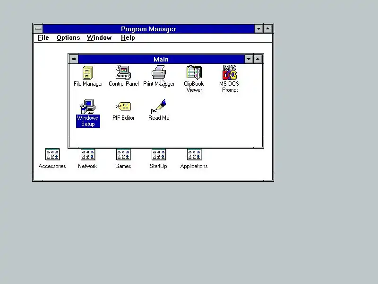Select the Applications group icon
This screenshot has height=284, width=378.
194,154
